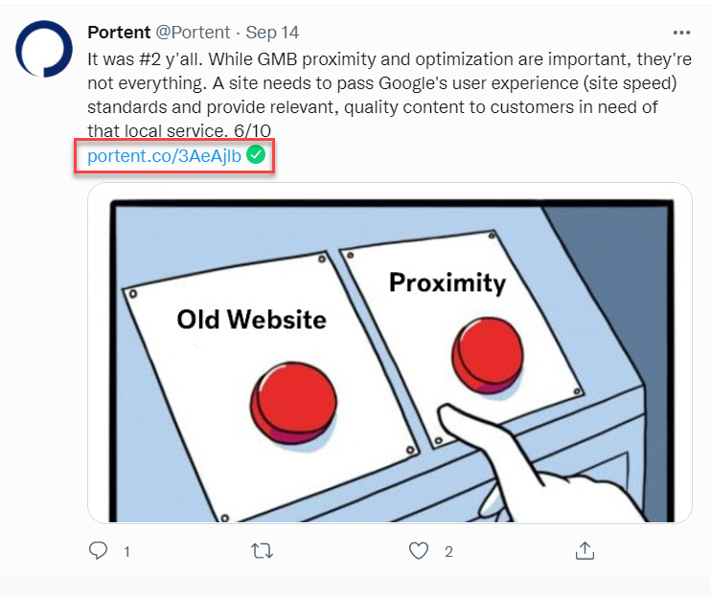Click the @Portent handle
The height and width of the screenshot is (597, 711).
click(x=194, y=33)
